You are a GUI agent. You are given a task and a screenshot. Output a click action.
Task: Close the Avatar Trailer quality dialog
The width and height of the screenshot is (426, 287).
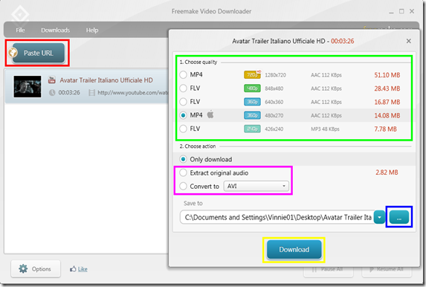pyautogui.click(x=409, y=41)
